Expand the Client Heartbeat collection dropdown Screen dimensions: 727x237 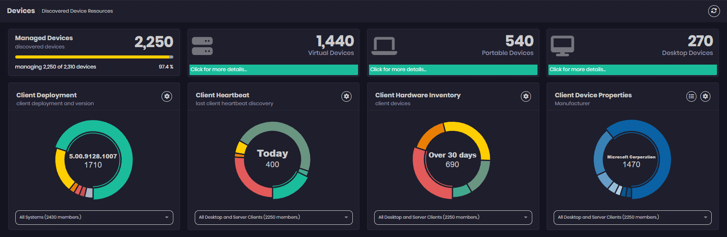pyautogui.click(x=273, y=217)
